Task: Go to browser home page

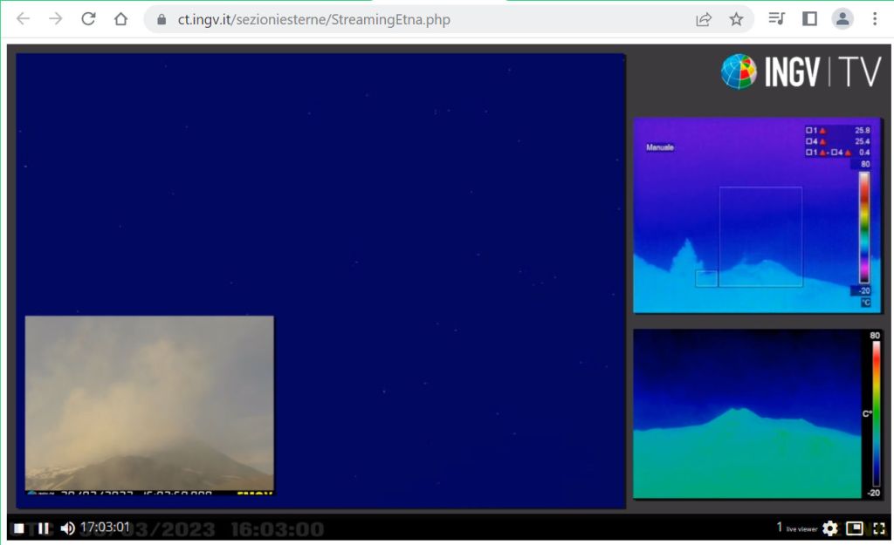Action: (120, 19)
